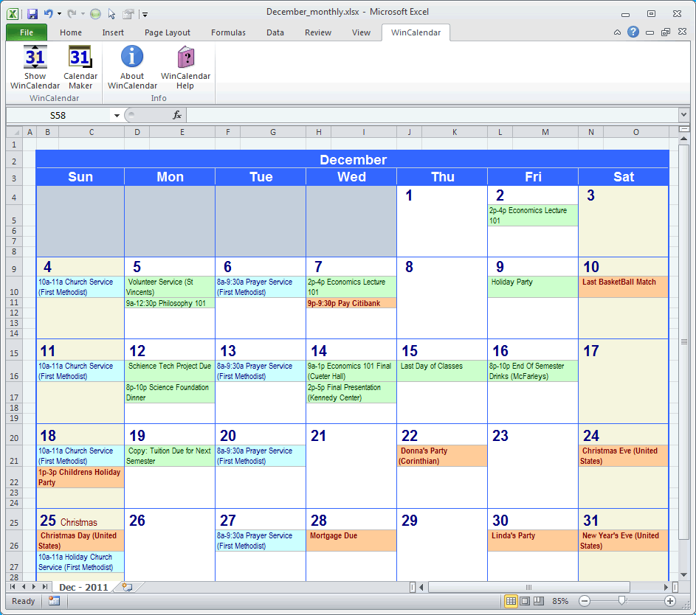
Task: Switch to the Formulas ribbon tab
Action: pos(228,32)
